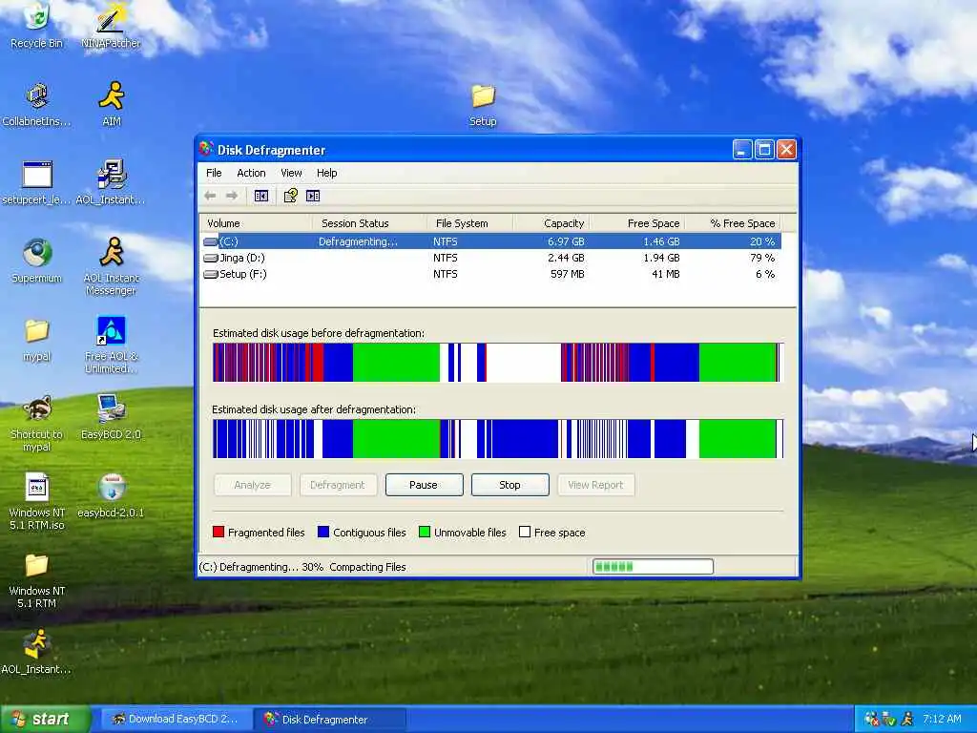Click the Forward arrow in Defragmenter toolbar

[232, 196]
